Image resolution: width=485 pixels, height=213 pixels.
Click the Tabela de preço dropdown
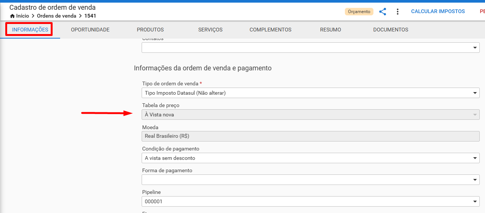(x=311, y=115)
